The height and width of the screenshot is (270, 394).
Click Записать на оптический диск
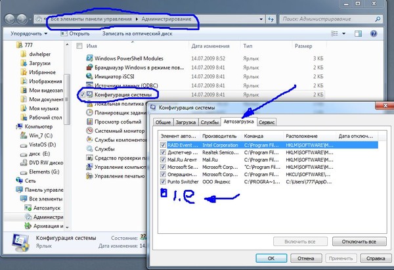tap(137, 34)
